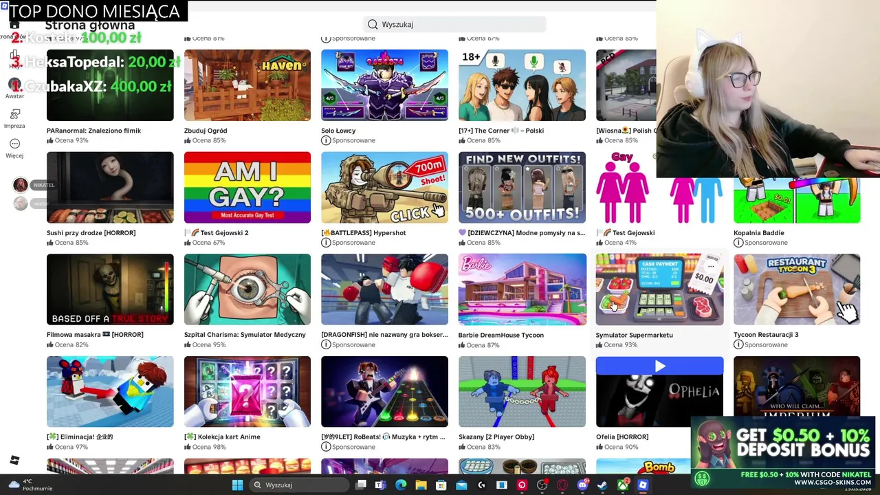
Task: Click the Windows taskbar Wyszukaj search box
Action: (x=298, y=485)
